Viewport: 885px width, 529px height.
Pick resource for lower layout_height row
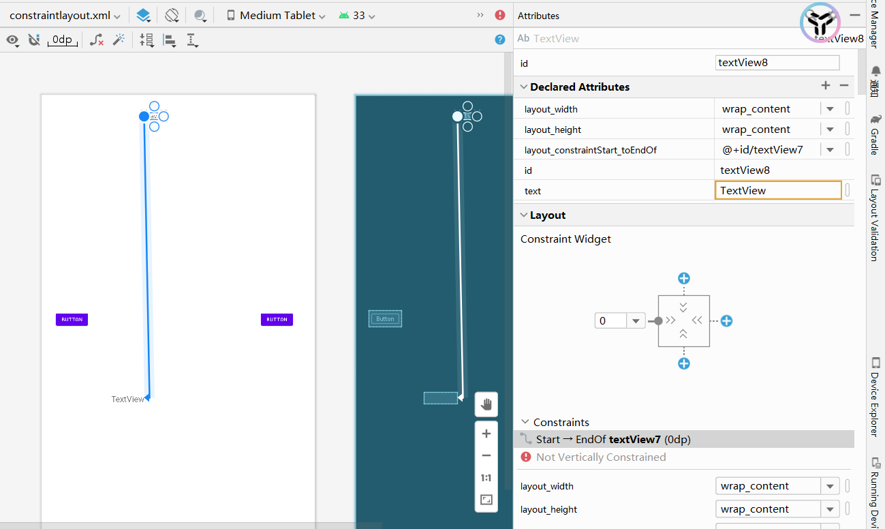848,509
